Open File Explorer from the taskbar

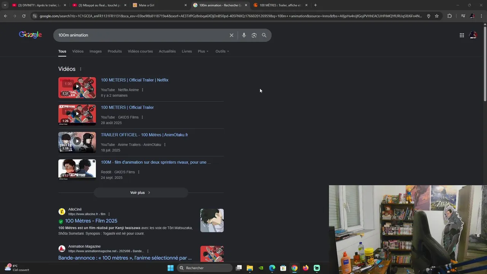[x=250, y=268]
